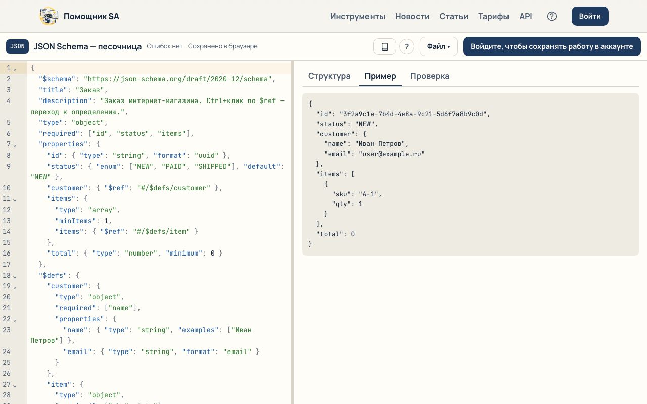This screenshot has width=647, height=404.
Task: Click the account sign-in prompt to save work
Action: [552, 46]
